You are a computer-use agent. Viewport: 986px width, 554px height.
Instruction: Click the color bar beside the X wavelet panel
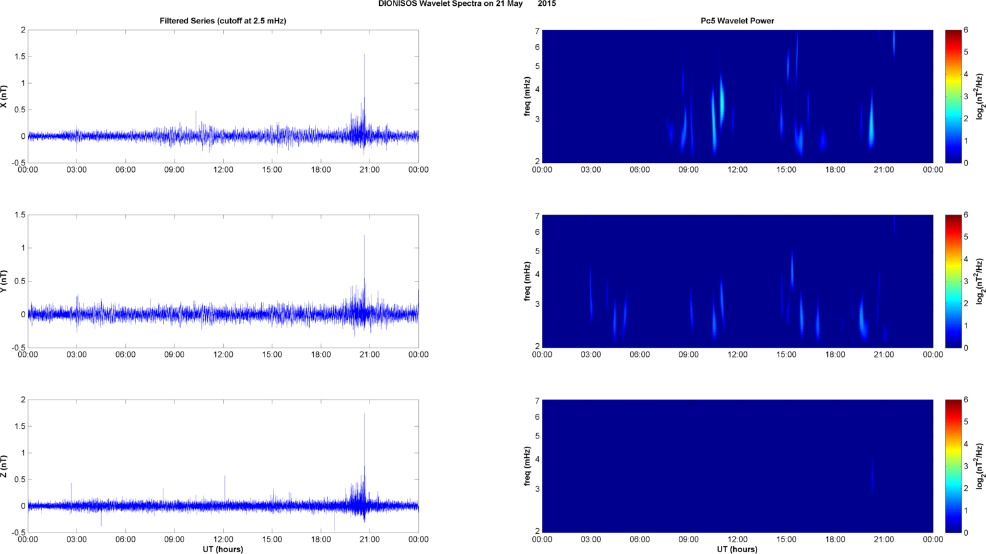[x=953, y=97]
